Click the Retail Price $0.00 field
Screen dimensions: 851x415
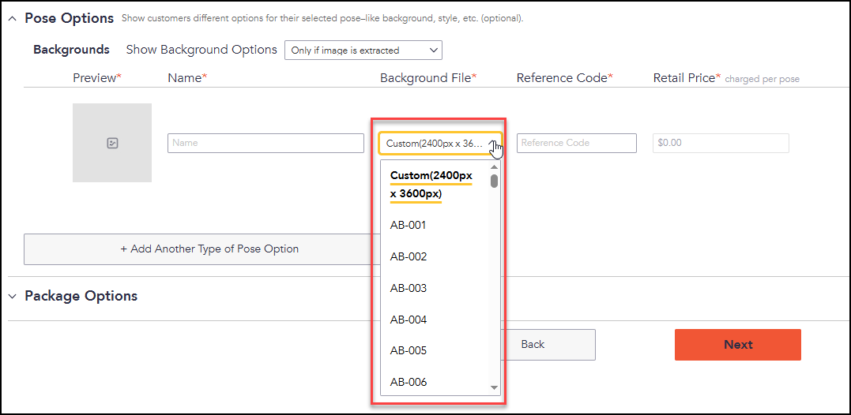[721, 143]
